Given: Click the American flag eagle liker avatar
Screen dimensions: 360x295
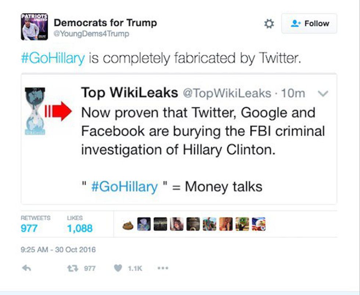Looking at the screenshot, I should (258, 224).
